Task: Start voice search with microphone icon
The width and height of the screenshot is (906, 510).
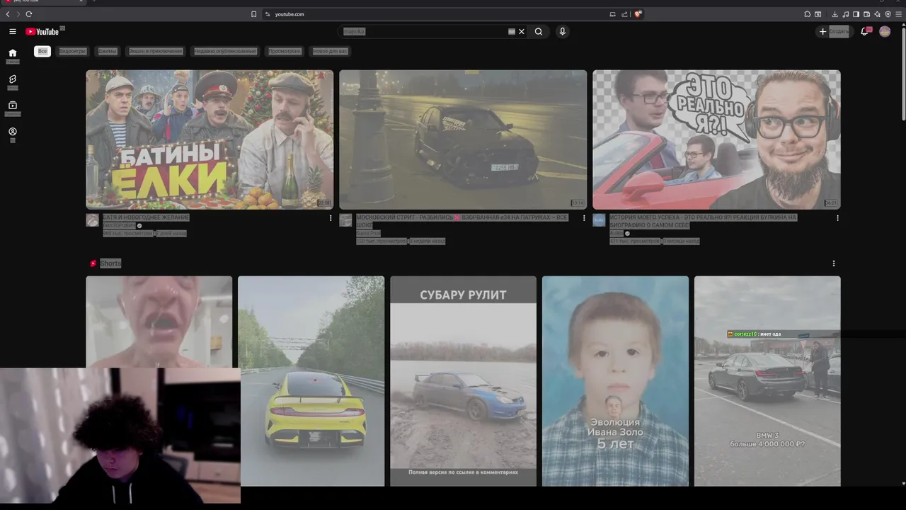Action: point(562,31)
